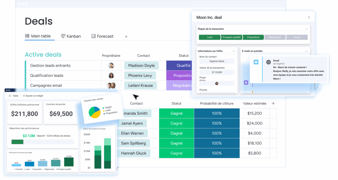Select the Negotiation stage
The width and height of the screenshot is (338, 180).
pyautogui.click(x=275, y=38)
